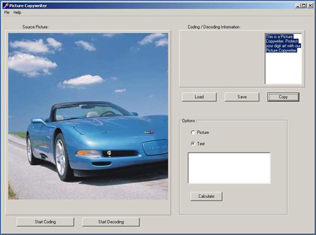Minimize the Picture Copywriter window
316x235 pixels.
click(298, 6)
